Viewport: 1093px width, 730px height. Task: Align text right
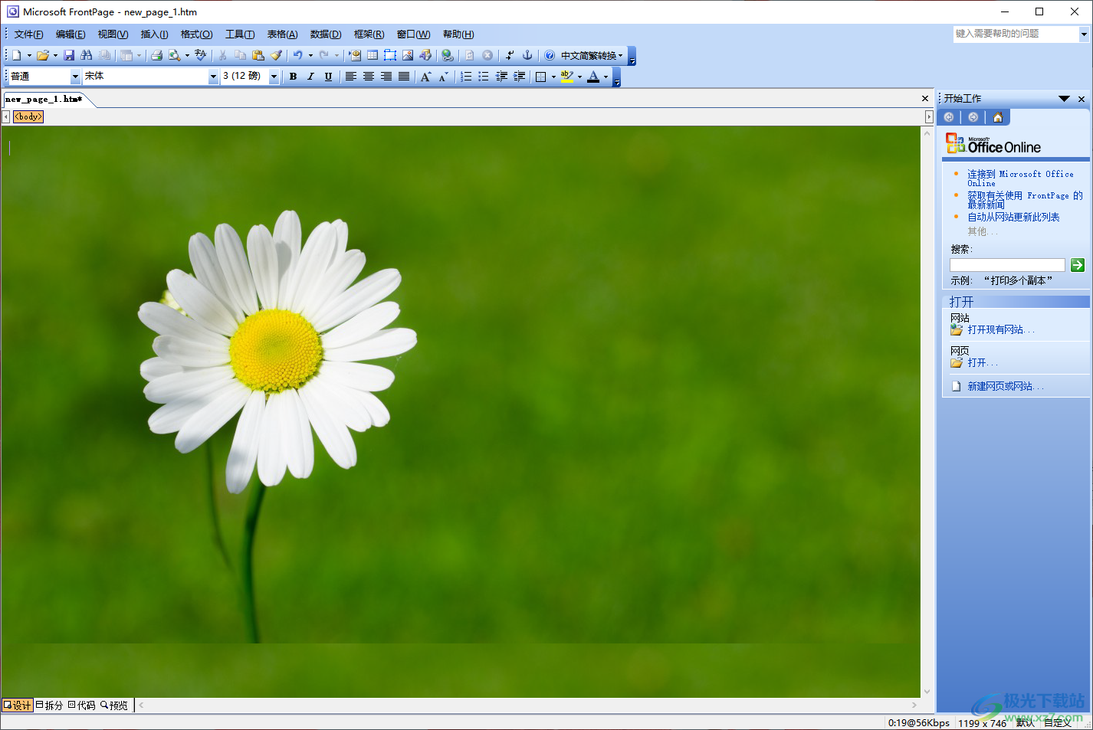pos(386,77)
